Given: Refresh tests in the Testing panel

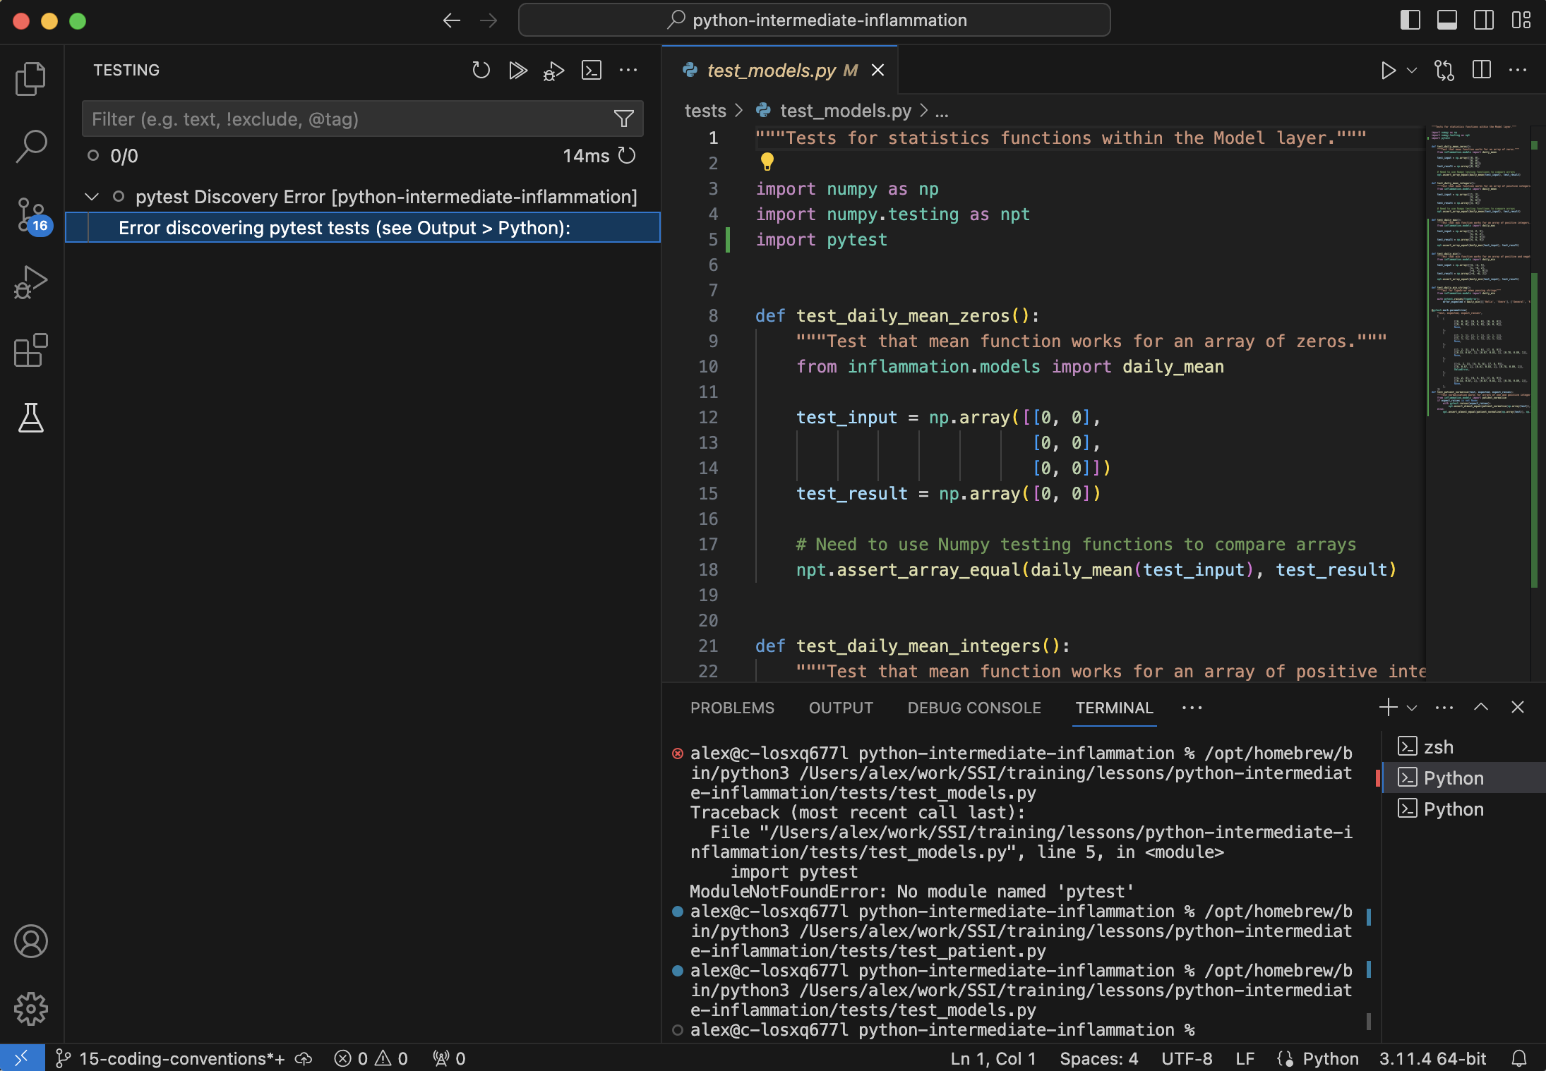Looking at the screenshot, I should click(x=481, y=70).
